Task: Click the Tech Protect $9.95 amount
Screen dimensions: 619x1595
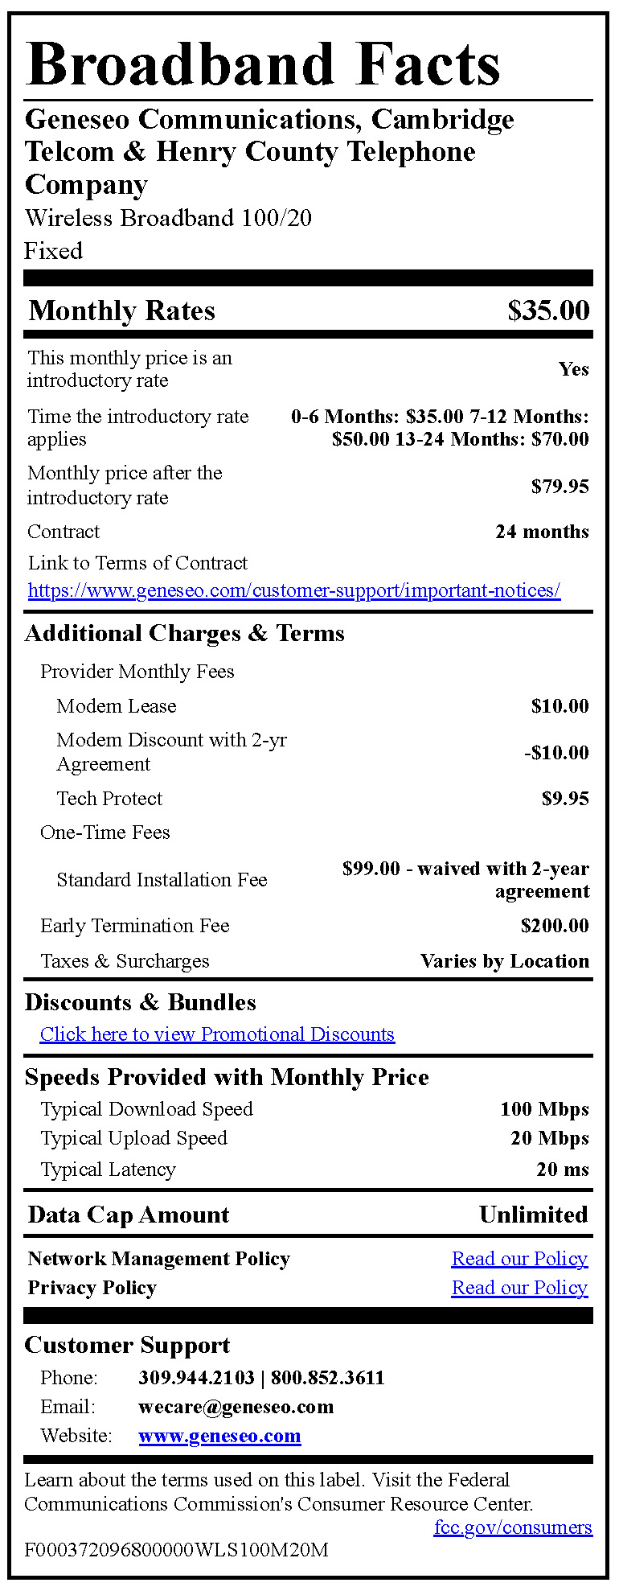Action: coord(565,799)
